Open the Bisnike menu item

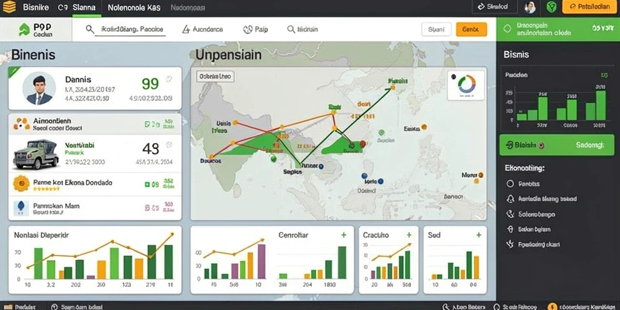36,7
